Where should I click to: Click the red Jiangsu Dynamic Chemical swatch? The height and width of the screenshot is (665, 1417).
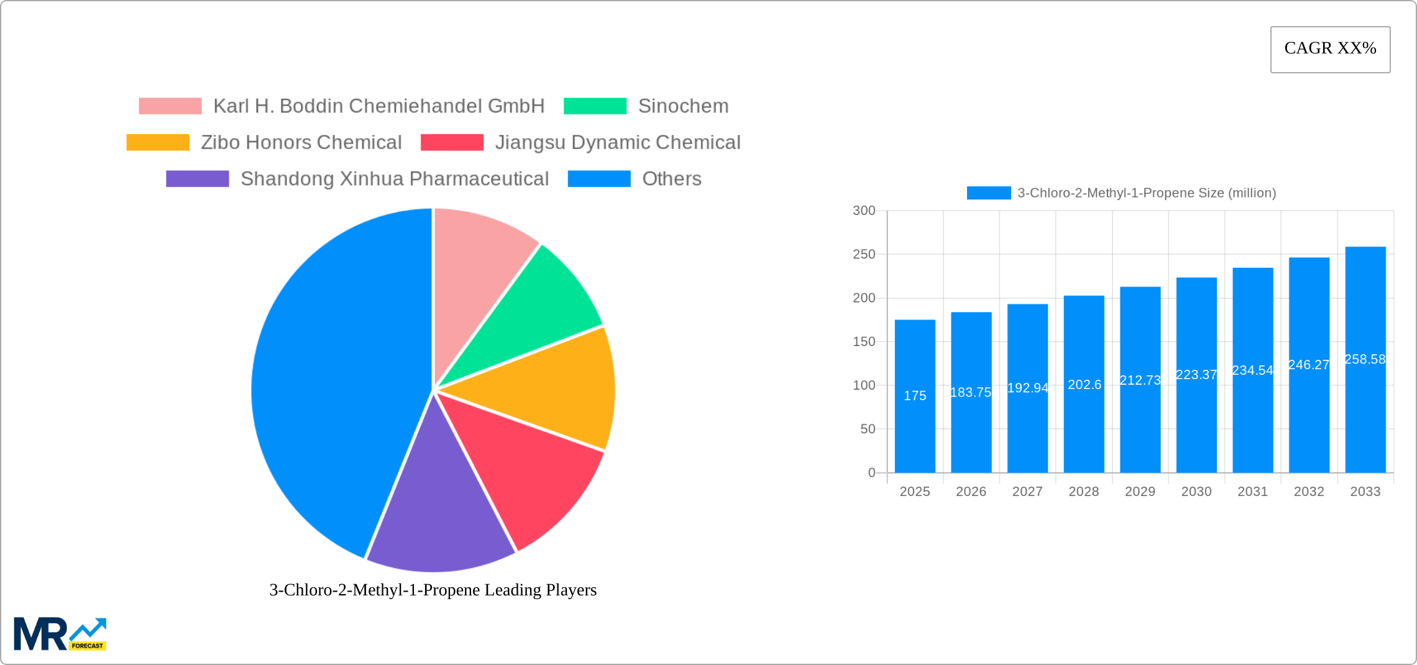[x=452, y=142]
